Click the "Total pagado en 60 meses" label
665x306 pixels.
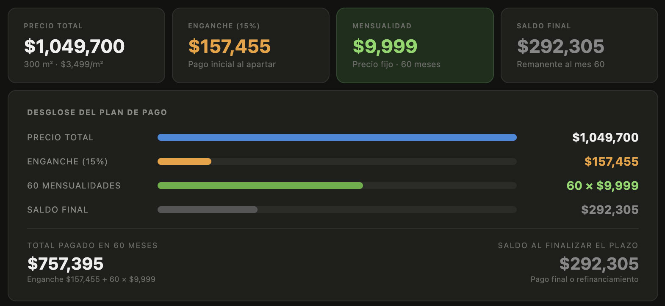[92, 246]
